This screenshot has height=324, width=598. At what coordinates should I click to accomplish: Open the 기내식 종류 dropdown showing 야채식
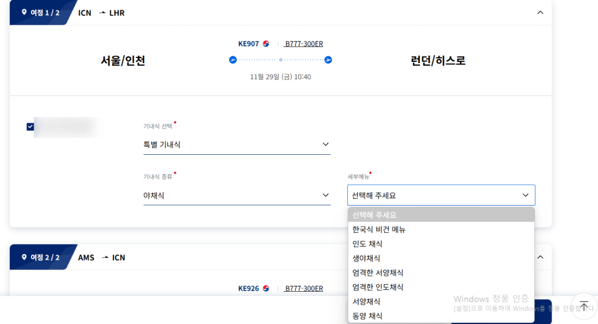coord(237,195)
